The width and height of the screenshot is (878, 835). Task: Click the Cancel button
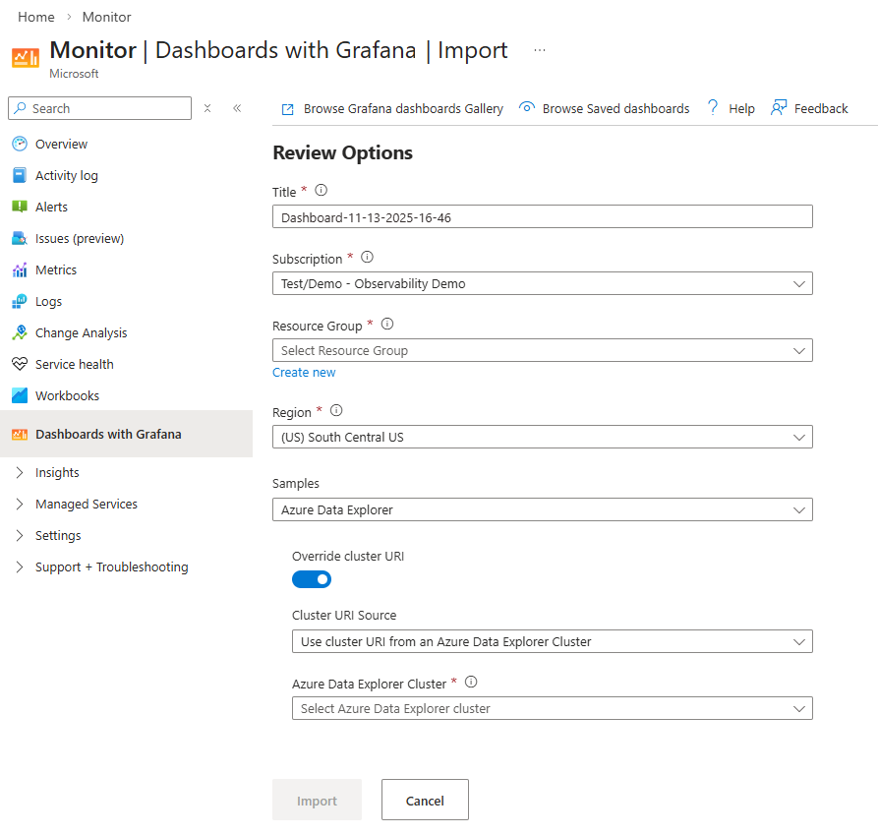coord(425,800)
